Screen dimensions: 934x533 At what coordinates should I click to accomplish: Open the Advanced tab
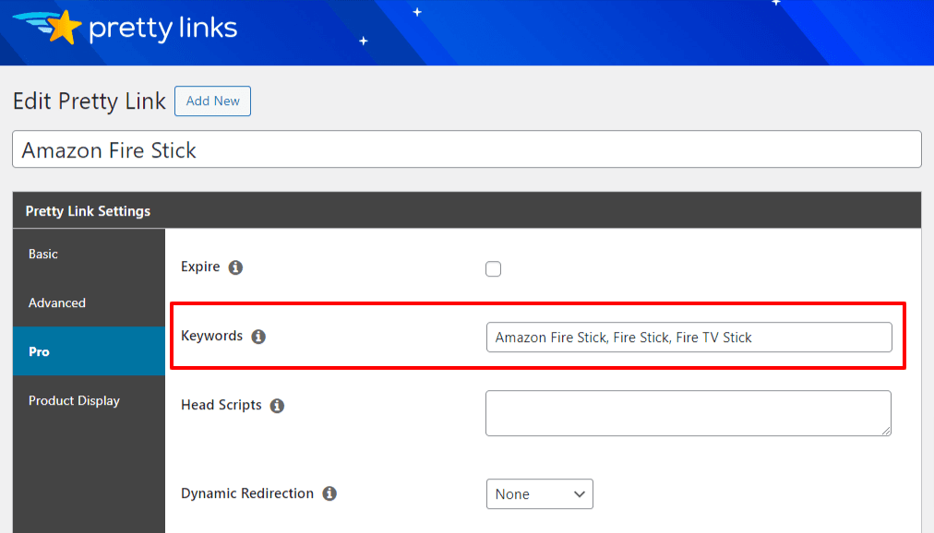pos(57,302)
